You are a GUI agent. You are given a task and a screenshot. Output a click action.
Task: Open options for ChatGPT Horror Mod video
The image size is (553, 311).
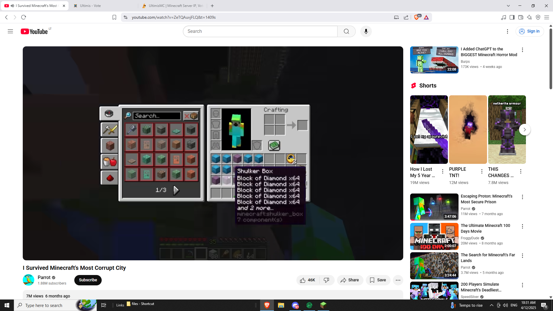(x=522, y=50)
